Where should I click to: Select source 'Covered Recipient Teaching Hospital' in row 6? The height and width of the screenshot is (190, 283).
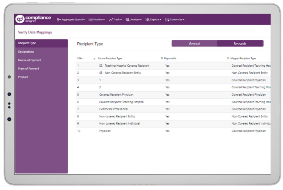point(122,102)
